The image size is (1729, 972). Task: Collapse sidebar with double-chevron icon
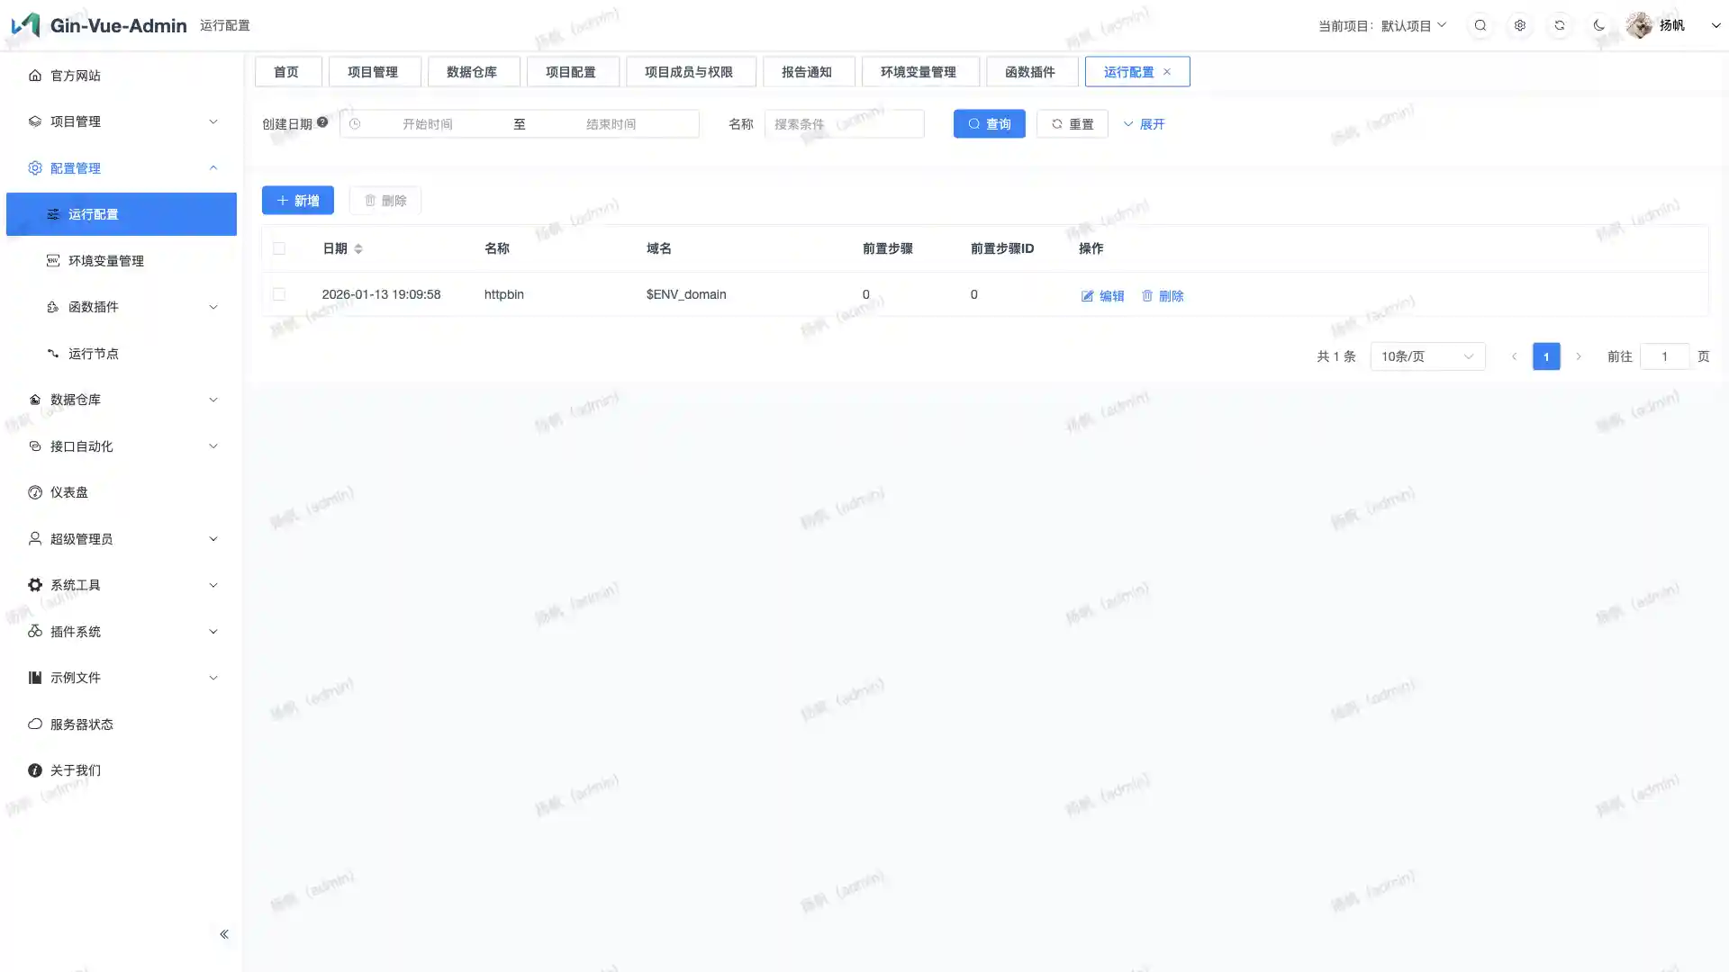tap(224, 934)
